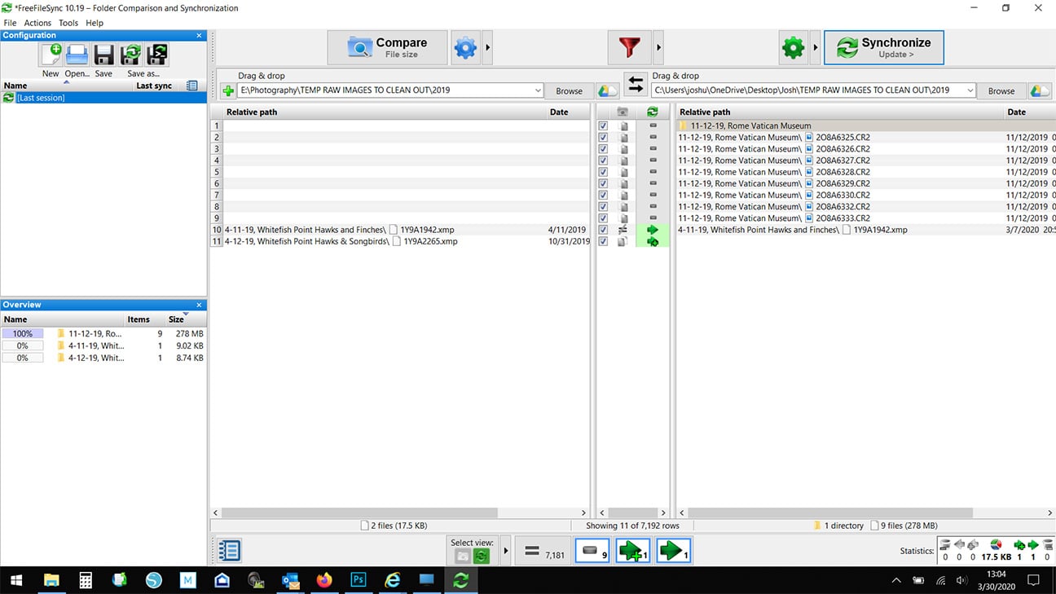Click the Open configuration icon
Screen dimensions: 1056x594
tap(77, 55)
